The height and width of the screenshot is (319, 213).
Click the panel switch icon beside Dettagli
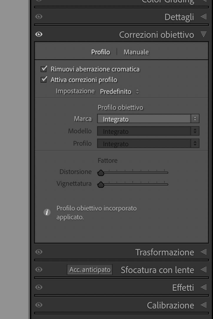point(204,17)
